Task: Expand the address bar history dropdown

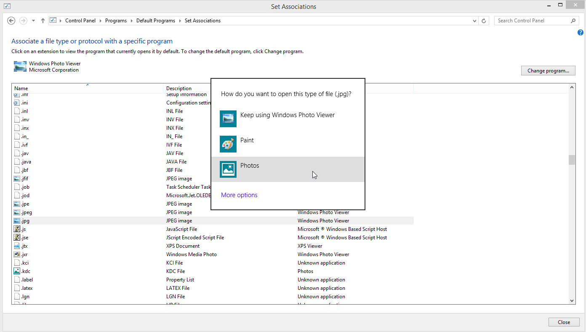Action: (474, 21)
